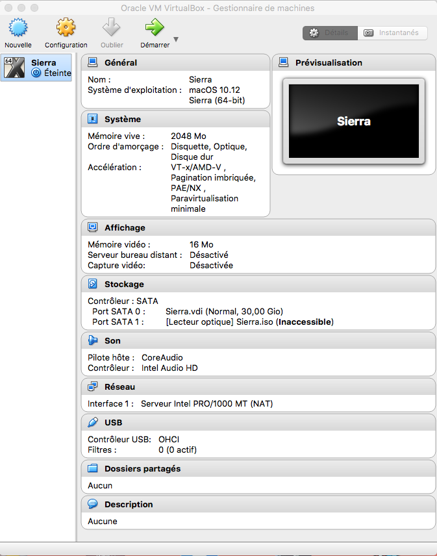The height and width of the screenshot is (556, 437).
Task: Click the Général section monitor icon
Action: pos(92,62)
